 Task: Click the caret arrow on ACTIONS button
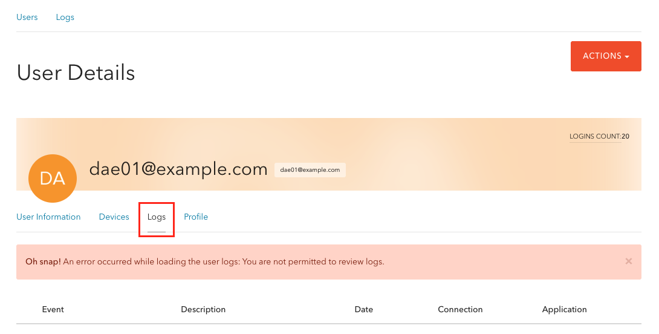coord(627,56)
